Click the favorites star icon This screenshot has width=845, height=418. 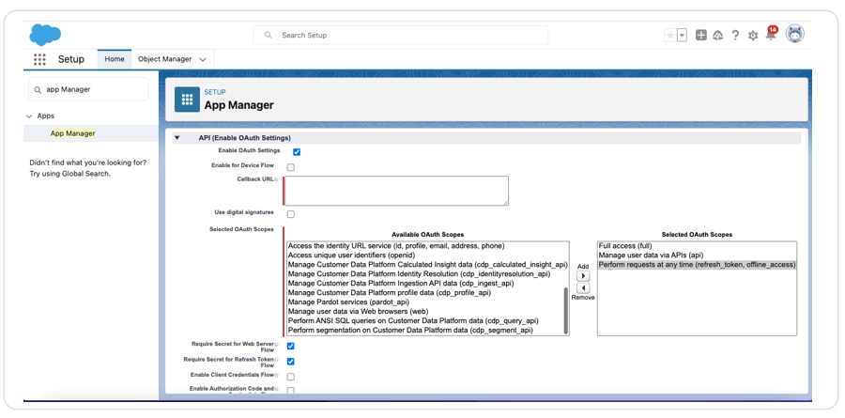coord(669,36)
